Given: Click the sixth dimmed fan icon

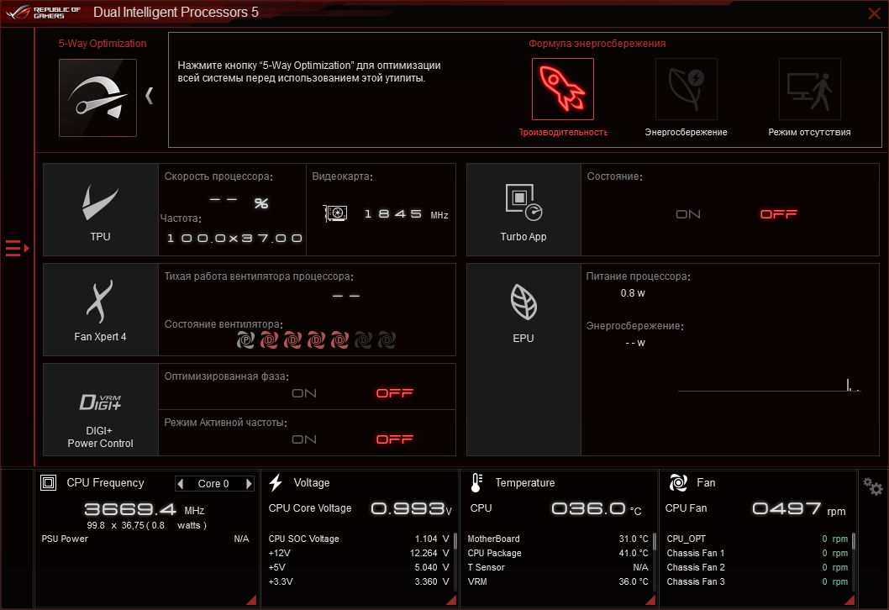Looking at the screenshot, I should click(x=364, y=340).
